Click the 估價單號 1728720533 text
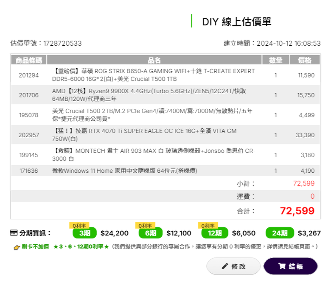Image resolution: width=331 pixels, height=285 pixels. click(x=46, y=43)
